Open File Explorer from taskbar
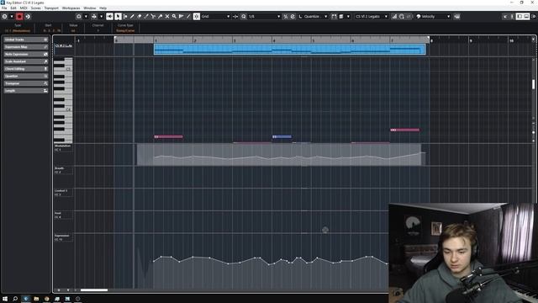The image size is (538, 303). pyautogui.click(x=36, y=299)
